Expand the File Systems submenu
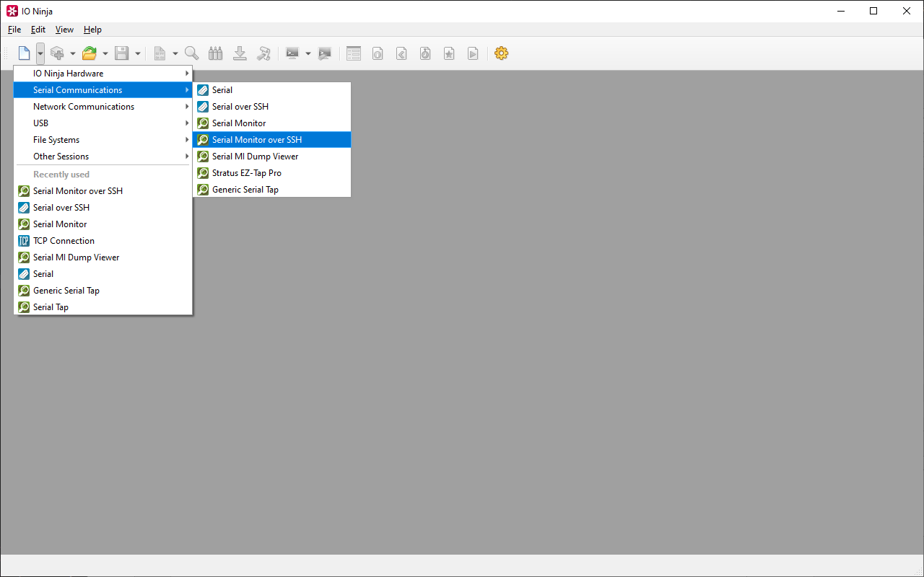This screenshot has width=924, height=577. (103, 140)
